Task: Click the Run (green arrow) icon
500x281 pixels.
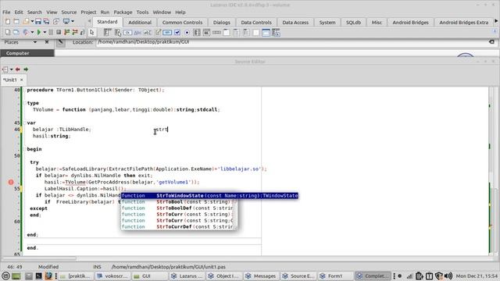Action: tap(39, 32)
